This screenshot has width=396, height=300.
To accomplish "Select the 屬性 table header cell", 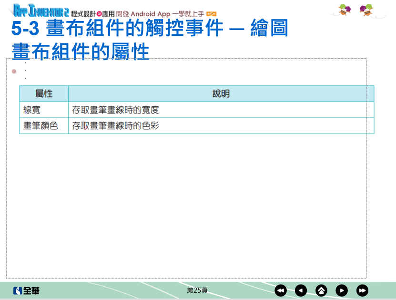I will point(44,93).
